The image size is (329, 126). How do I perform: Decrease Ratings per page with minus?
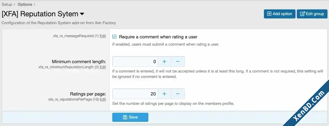click(x=178, y=94)
